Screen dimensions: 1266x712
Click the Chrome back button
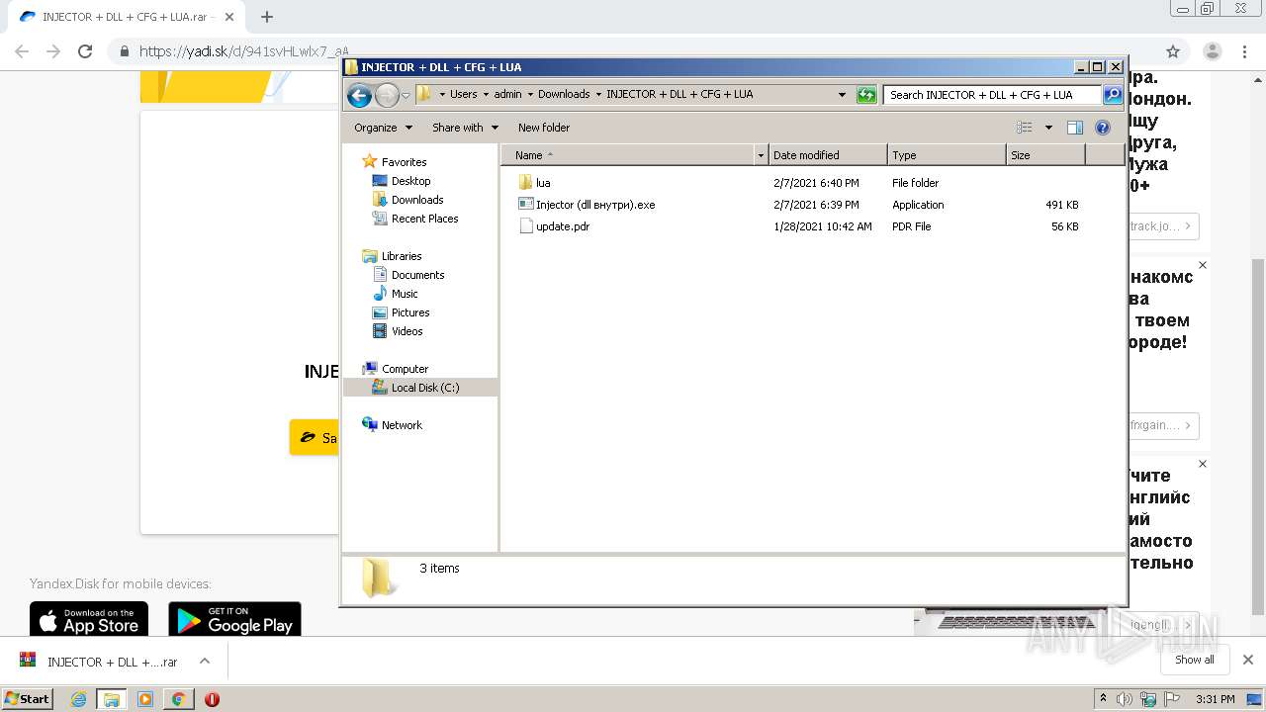coord(22,51)
